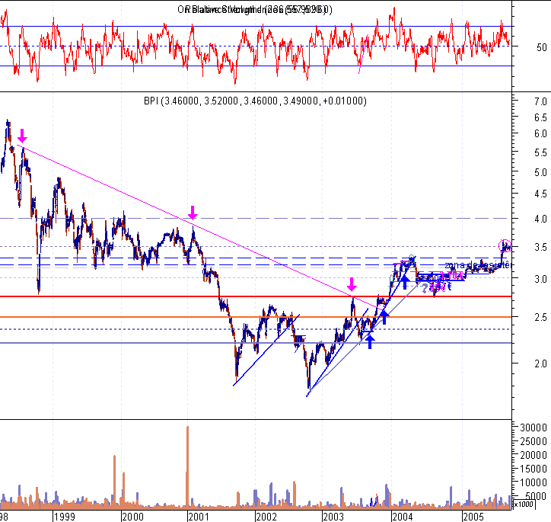This screenshot has height=522, width=551.
Task: Click the magenta circle around the 2005 breakout
Action: coord(505,245)
